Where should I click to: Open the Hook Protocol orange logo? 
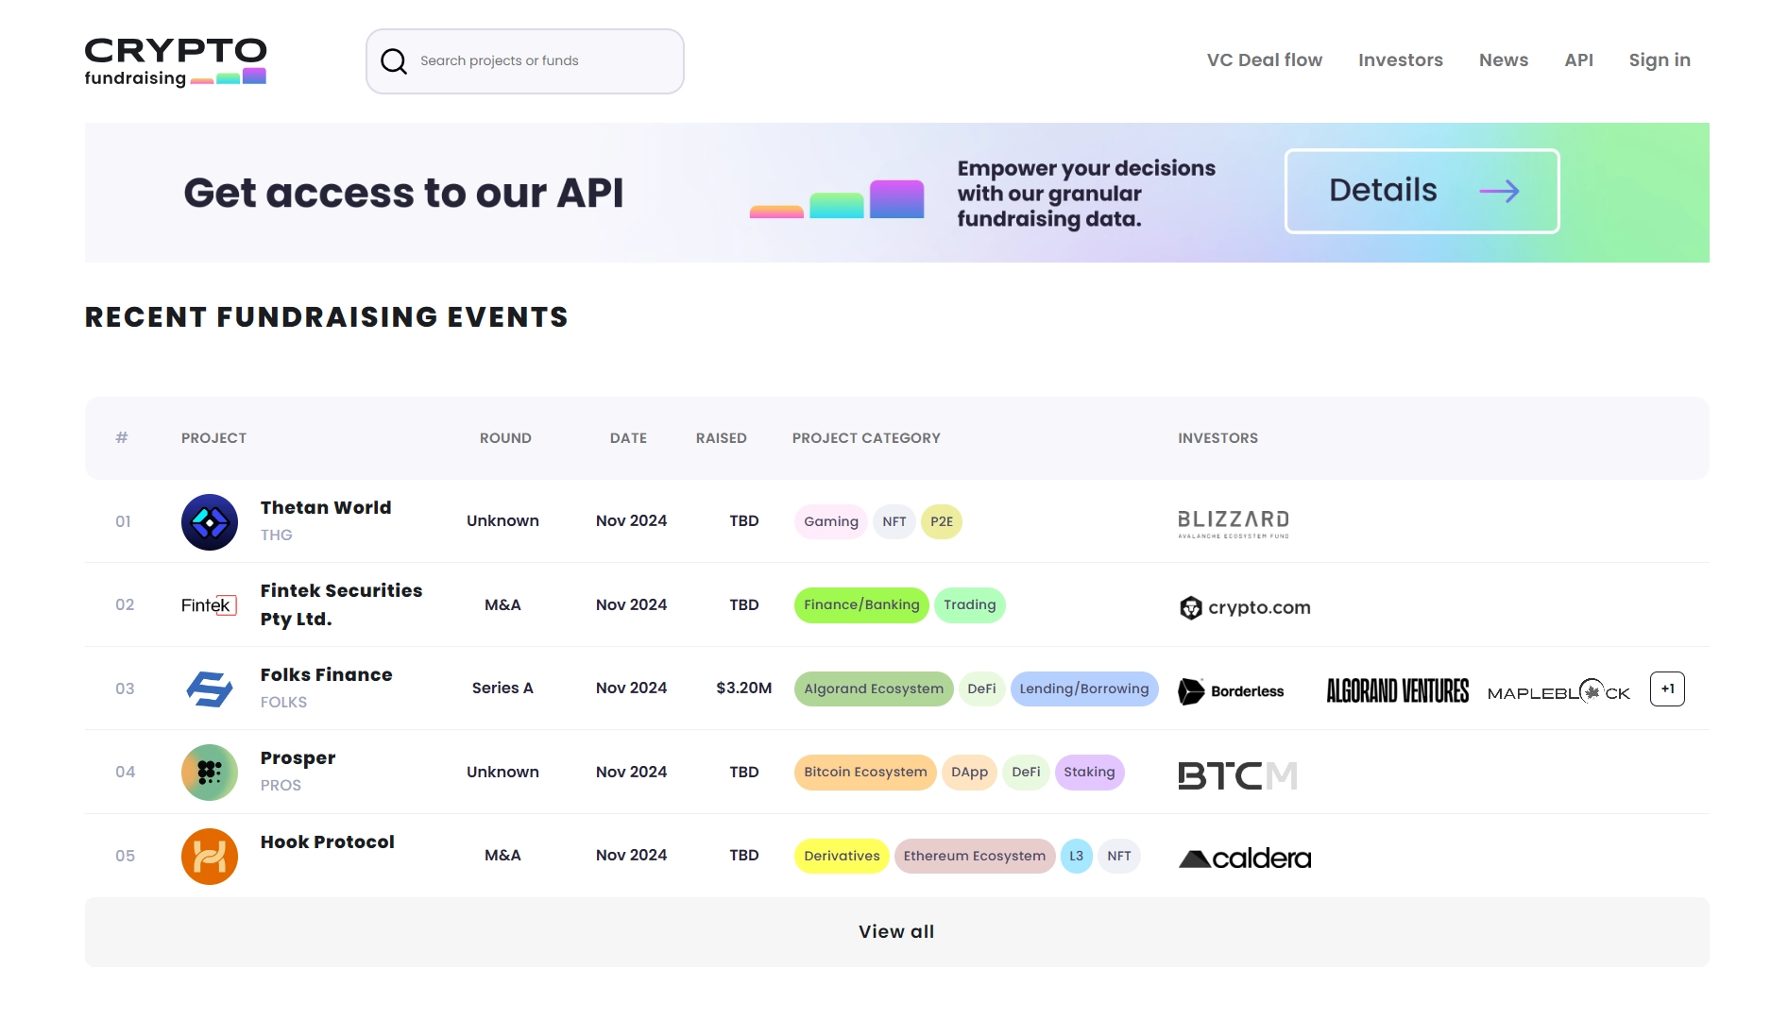click(210, 857)
